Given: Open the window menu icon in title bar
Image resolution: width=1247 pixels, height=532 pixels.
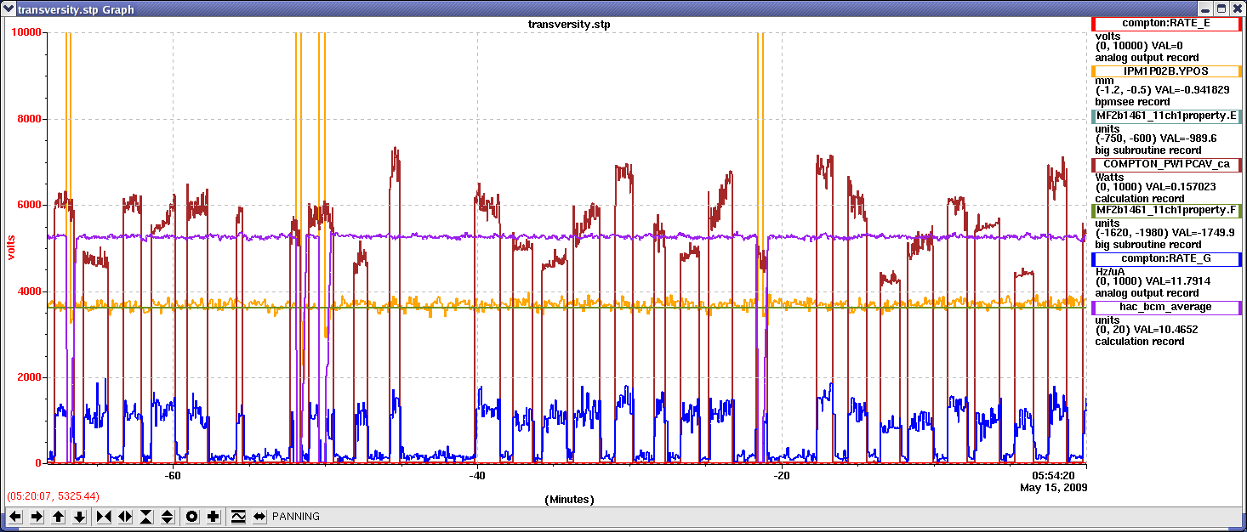Looking at the screenshot, I should coord(9,9).
